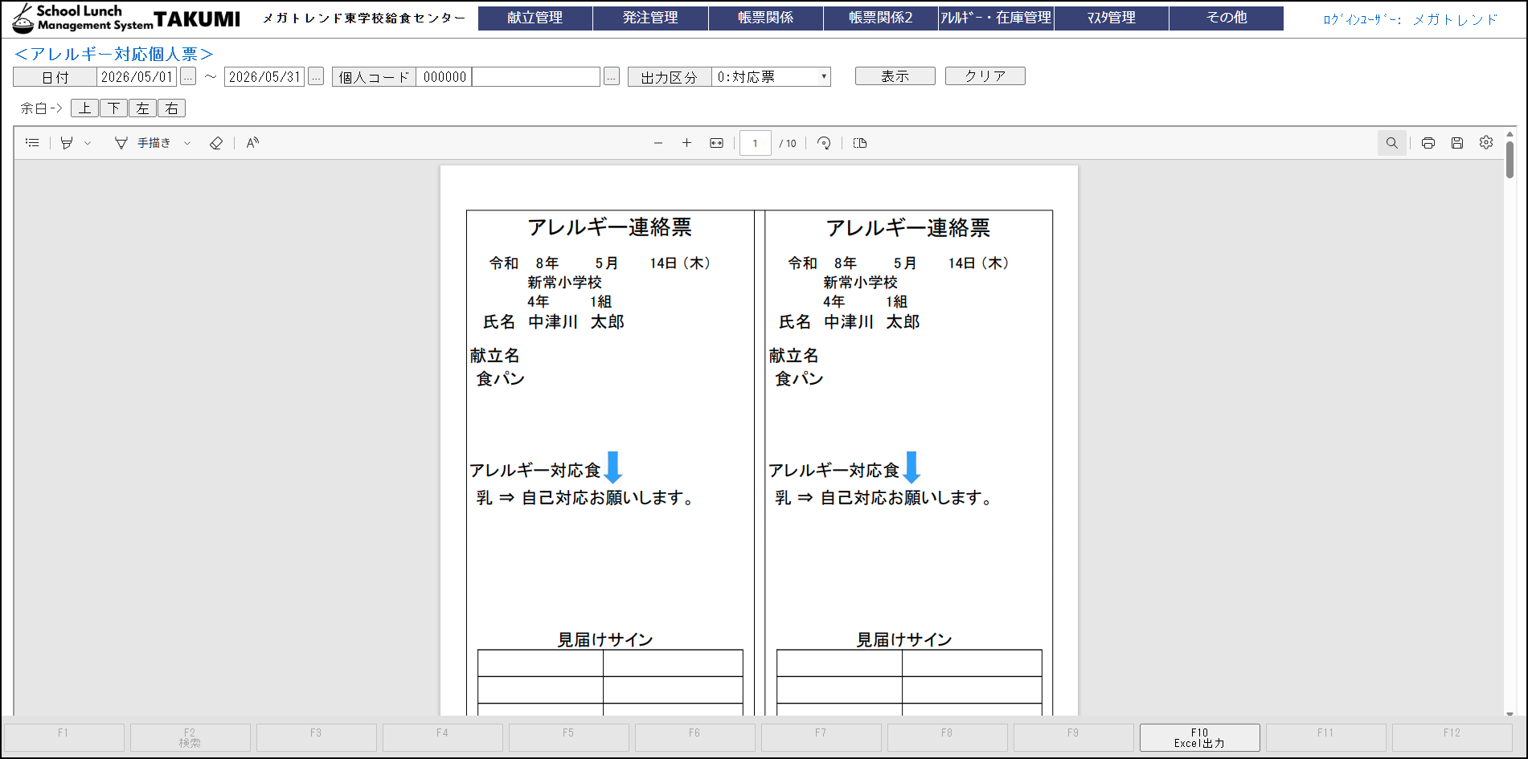
Task: Click the PDF page number field
Action: (755, 143)
